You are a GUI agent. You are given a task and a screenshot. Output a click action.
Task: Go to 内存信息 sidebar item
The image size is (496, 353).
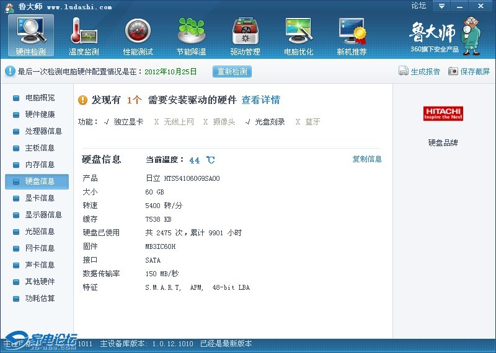point(40,165)
